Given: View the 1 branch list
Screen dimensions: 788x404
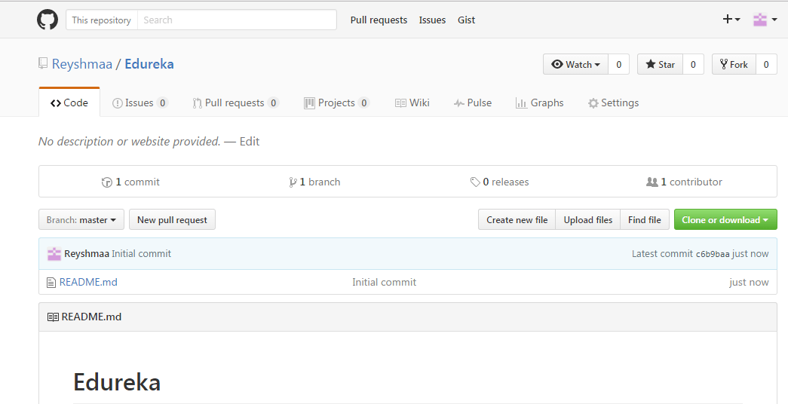Looking at the screenshot, I should 314,182.
